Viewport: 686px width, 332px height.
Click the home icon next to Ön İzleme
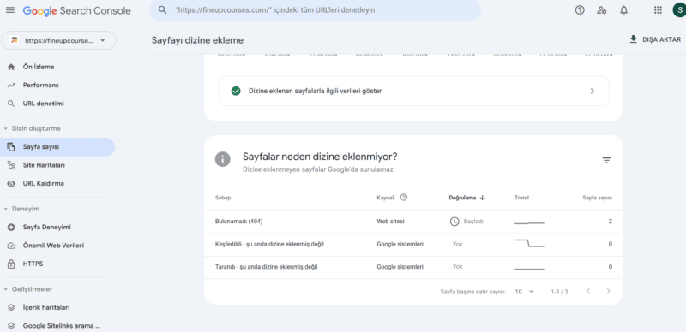pos(11,68)
